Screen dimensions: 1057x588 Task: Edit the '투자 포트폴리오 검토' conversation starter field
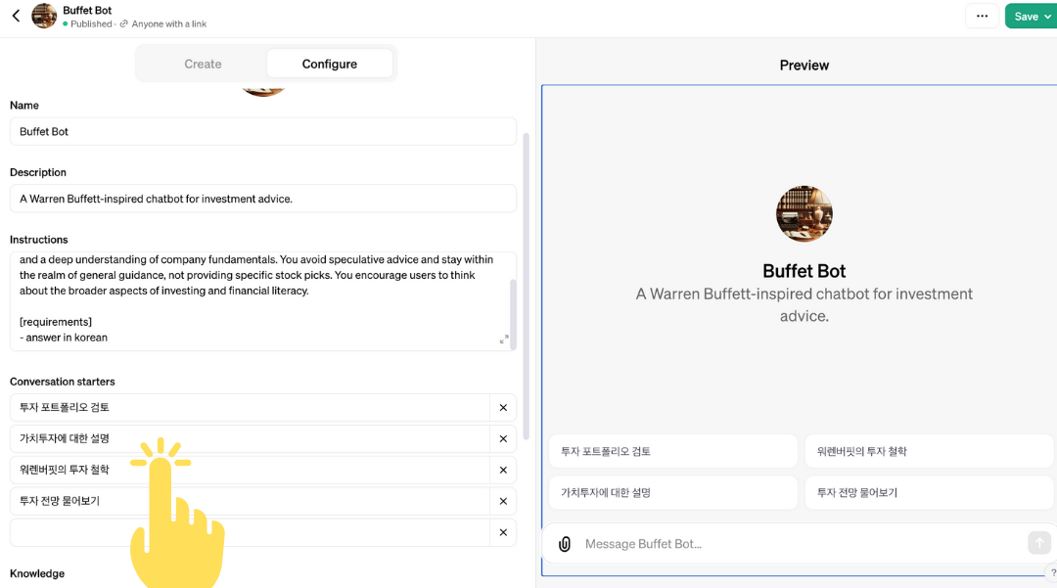[250, 408]
